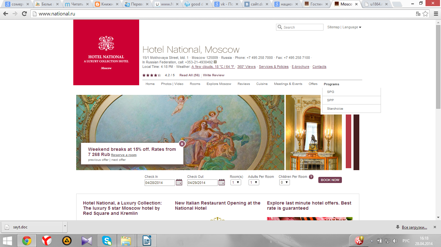
Task: Click the Все загрузки link
Action: coord(415,227)
